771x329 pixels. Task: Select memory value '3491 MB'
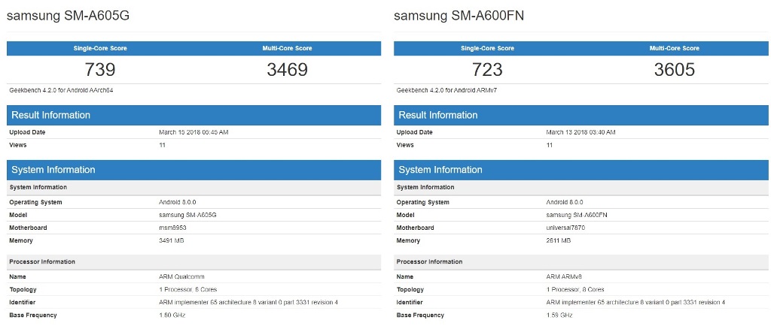172,241
